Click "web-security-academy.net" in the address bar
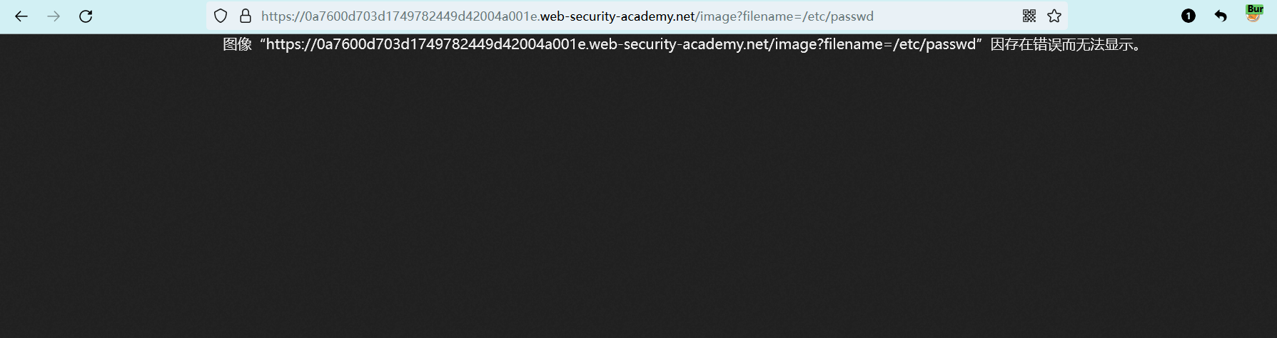1277x338 pixels. click(618, 16)
